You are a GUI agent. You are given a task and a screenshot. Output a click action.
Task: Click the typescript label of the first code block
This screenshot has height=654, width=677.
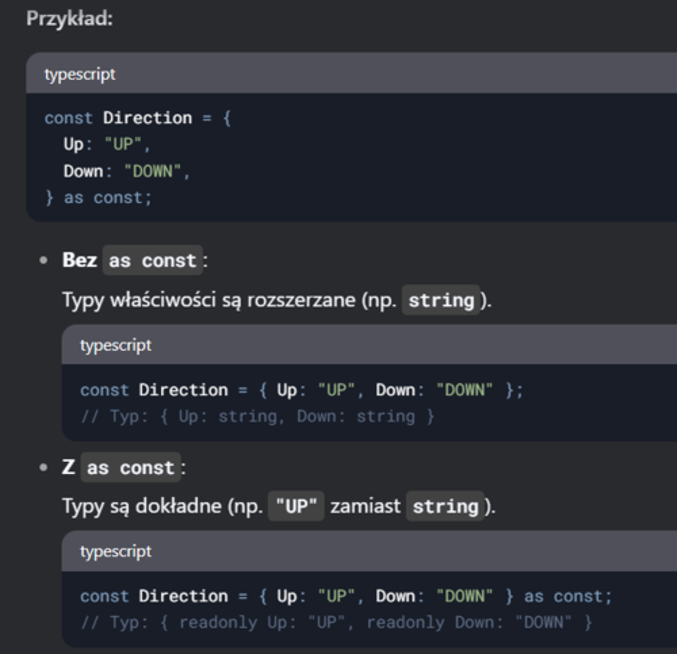(x=80, y=74)
